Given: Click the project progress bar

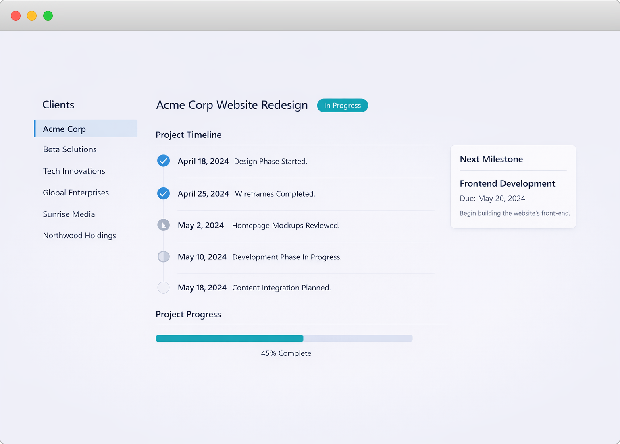Looking at the screenshot, I should [x=284, y=338].
